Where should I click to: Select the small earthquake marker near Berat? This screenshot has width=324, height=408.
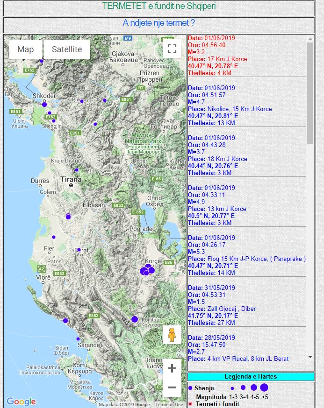coord(79,250)
